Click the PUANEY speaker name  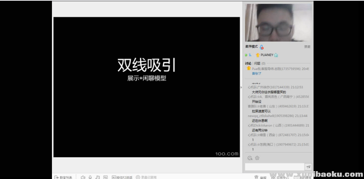[x=267, y=55]
